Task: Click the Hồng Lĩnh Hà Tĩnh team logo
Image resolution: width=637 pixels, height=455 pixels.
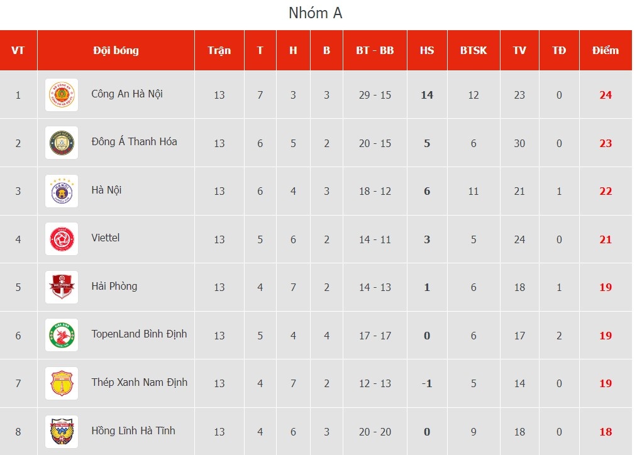Action: 62,431
